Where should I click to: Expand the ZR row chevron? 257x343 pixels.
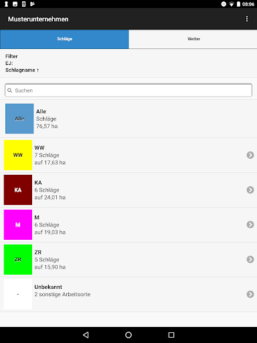tap(250, 259)
